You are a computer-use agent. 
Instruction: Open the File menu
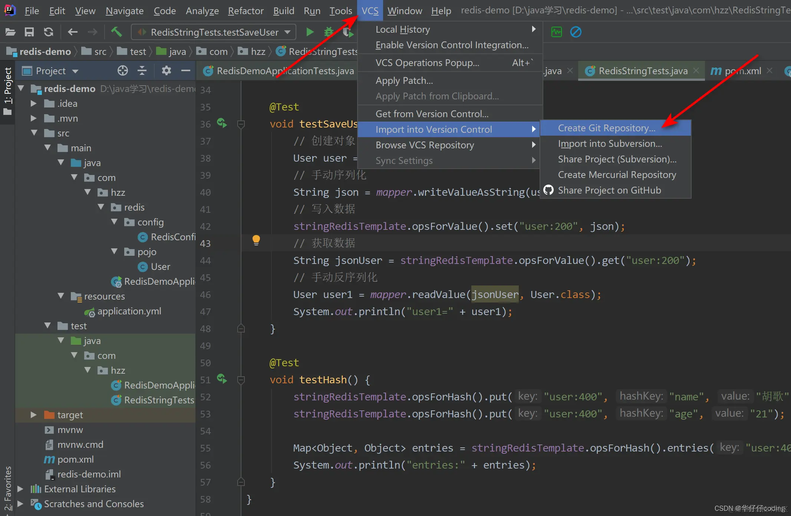click(32, 11)
